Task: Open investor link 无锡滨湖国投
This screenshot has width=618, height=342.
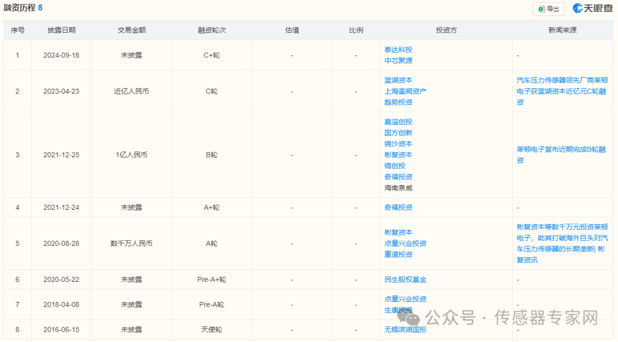Action: (x=405, y=330)
